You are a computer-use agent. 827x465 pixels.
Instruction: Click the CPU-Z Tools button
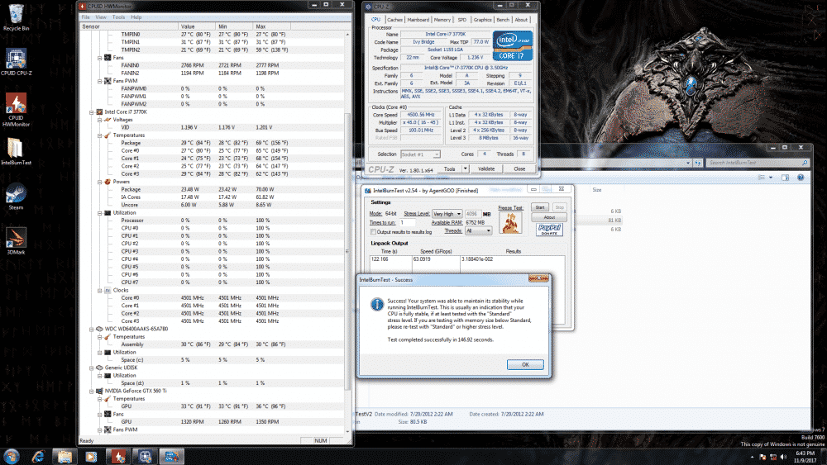pos(449,168)
